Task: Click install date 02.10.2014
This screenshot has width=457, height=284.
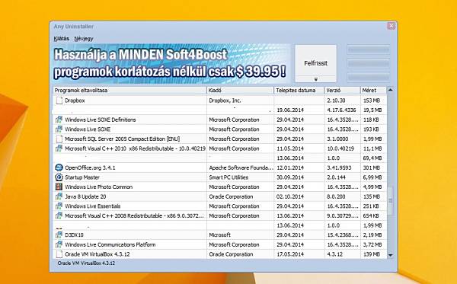Action: [290, 196]
